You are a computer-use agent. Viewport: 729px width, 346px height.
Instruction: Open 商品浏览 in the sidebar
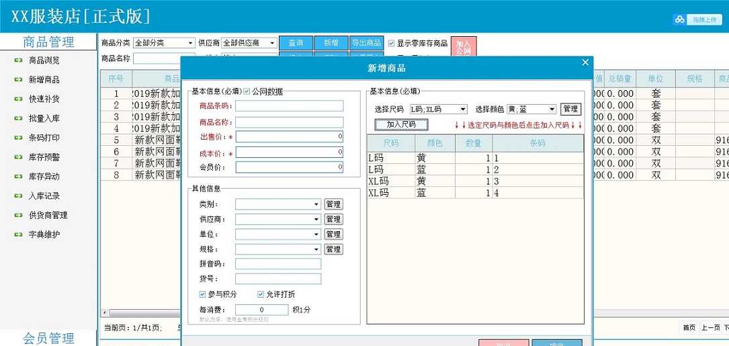(x=44, y=60)
